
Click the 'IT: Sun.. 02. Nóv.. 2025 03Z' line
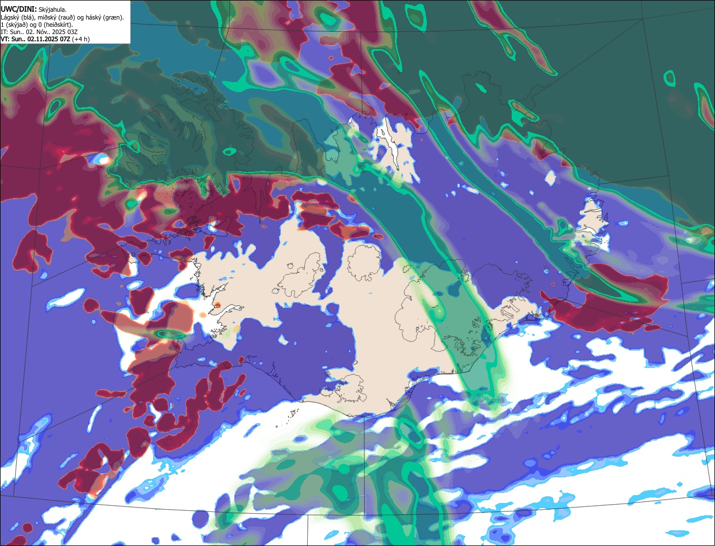click(40, 32)
